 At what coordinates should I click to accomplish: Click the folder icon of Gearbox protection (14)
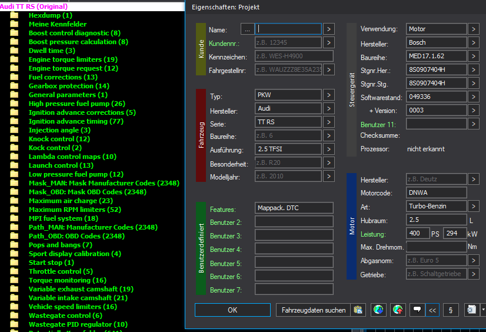click(14, 86)
